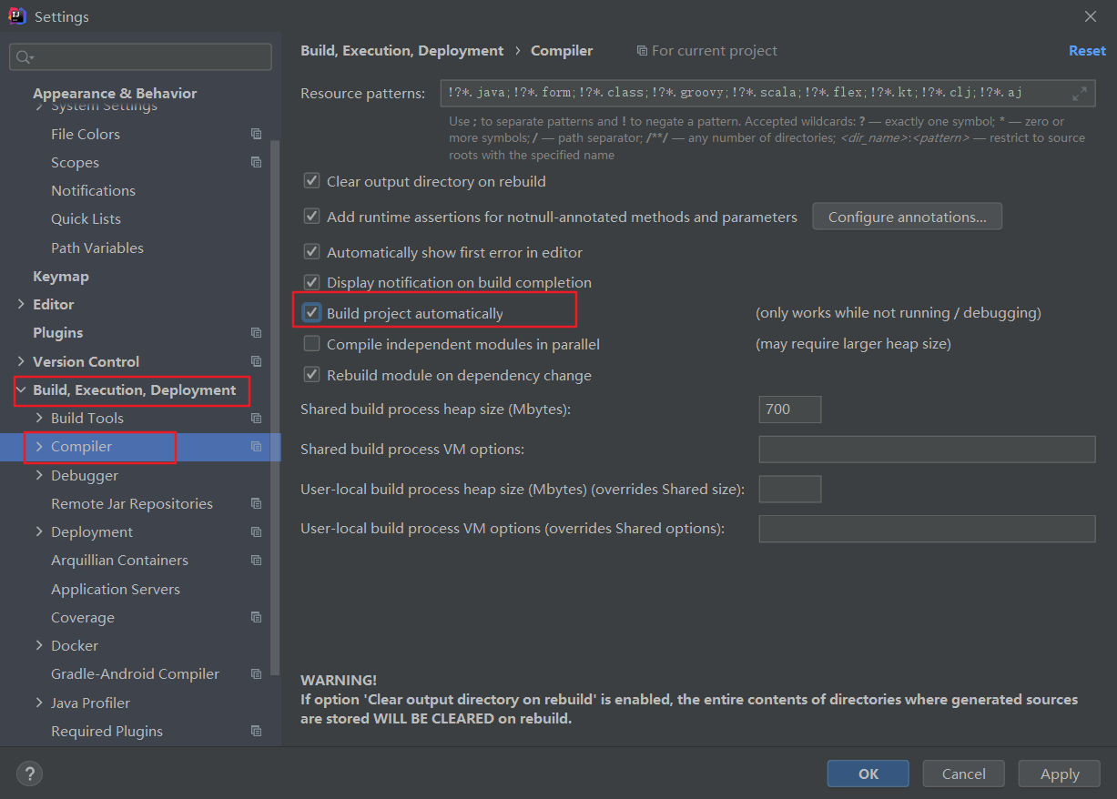The width and height of the screenshot is (1117, 799).
Task: Select Notifications in settings tree
Action: pyautogui.click(x=93, y=190)
